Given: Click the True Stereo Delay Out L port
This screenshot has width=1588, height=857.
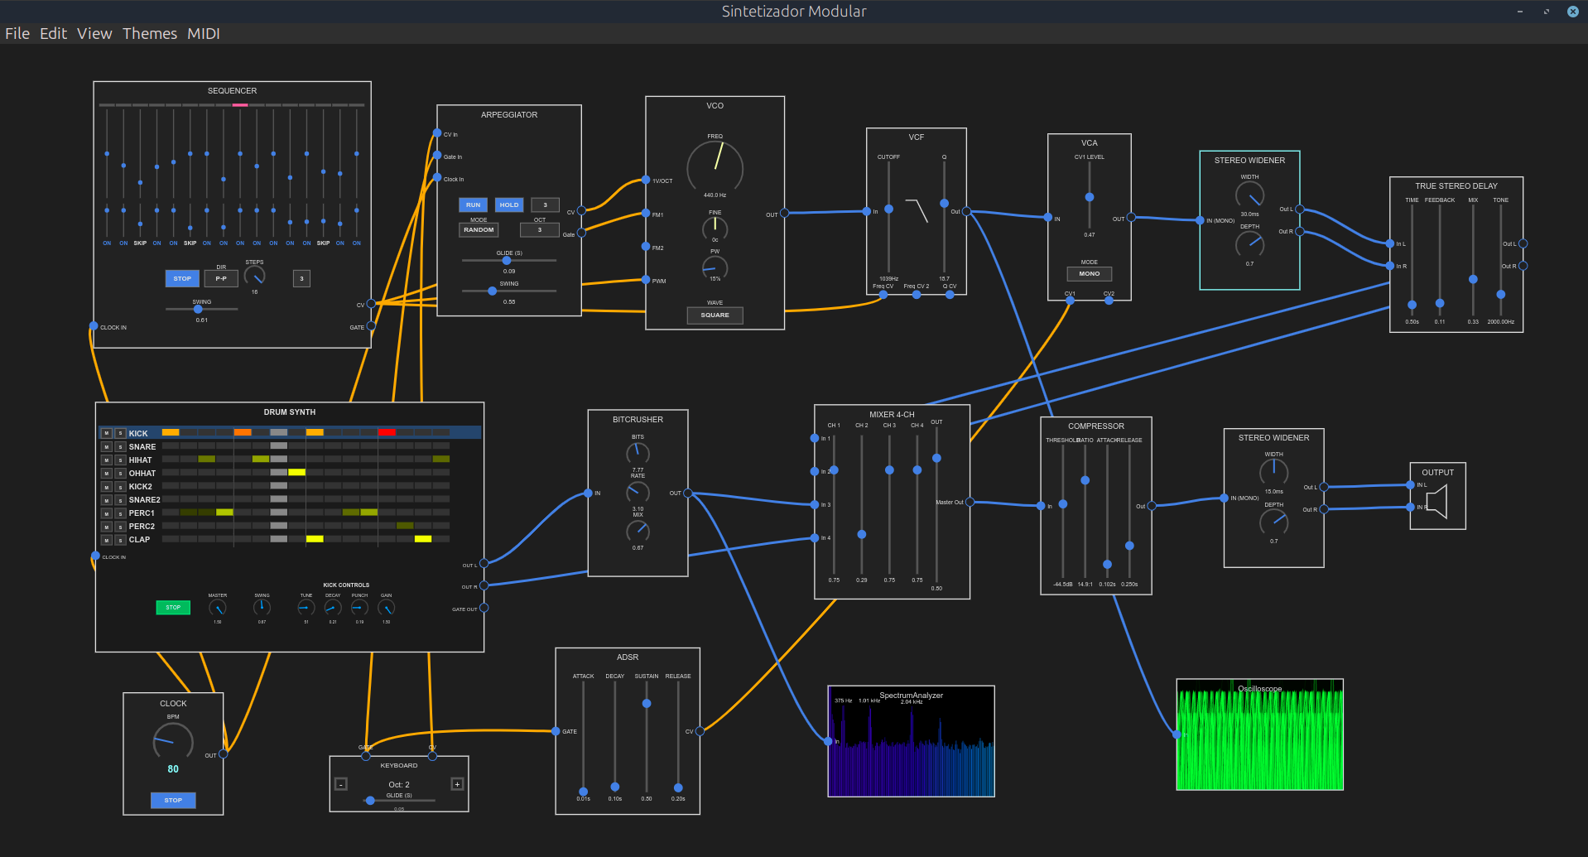Looking at the screenshot, I should 1523,243.
